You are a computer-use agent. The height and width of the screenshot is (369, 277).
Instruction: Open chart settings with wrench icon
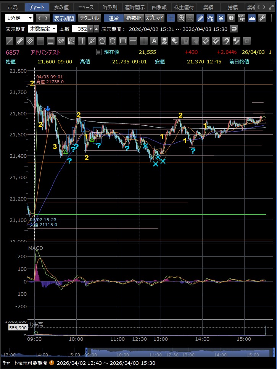(262, 18)
